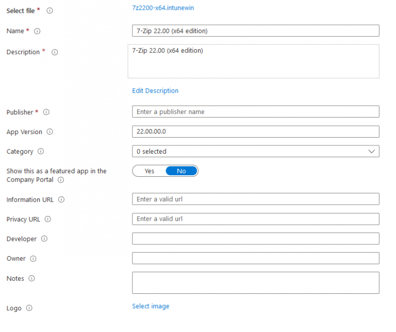Click the App Version field
The image size is (396, 332).
tap(256, 131)
